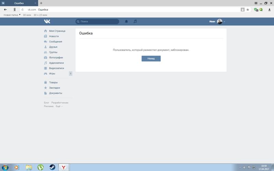Screen dimensions: 274x171
Task: Open uTorrent from the taskbar
Action: coord(40,167)
